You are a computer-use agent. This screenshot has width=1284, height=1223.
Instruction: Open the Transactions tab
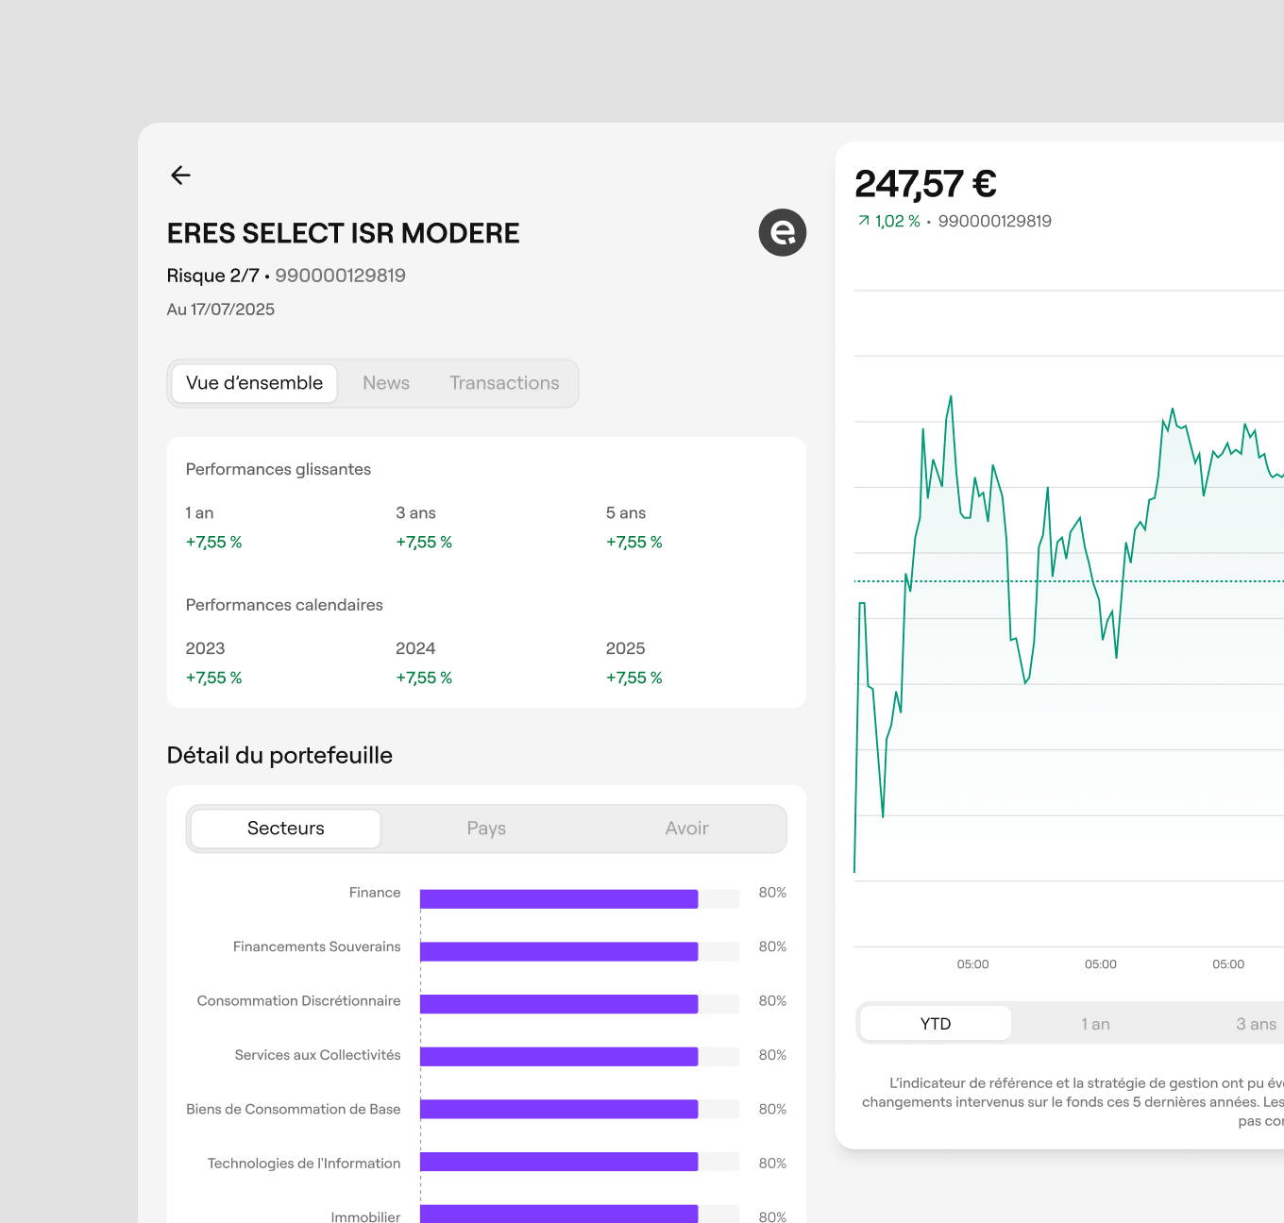[504, 383]
